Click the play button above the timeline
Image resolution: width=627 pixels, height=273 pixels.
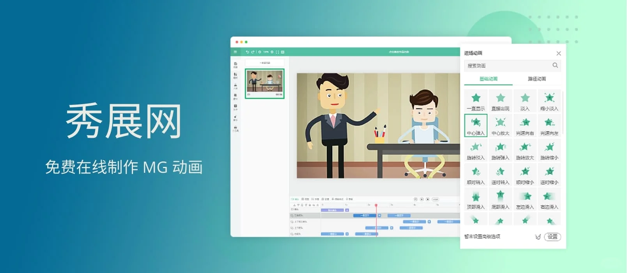(422, 199)
